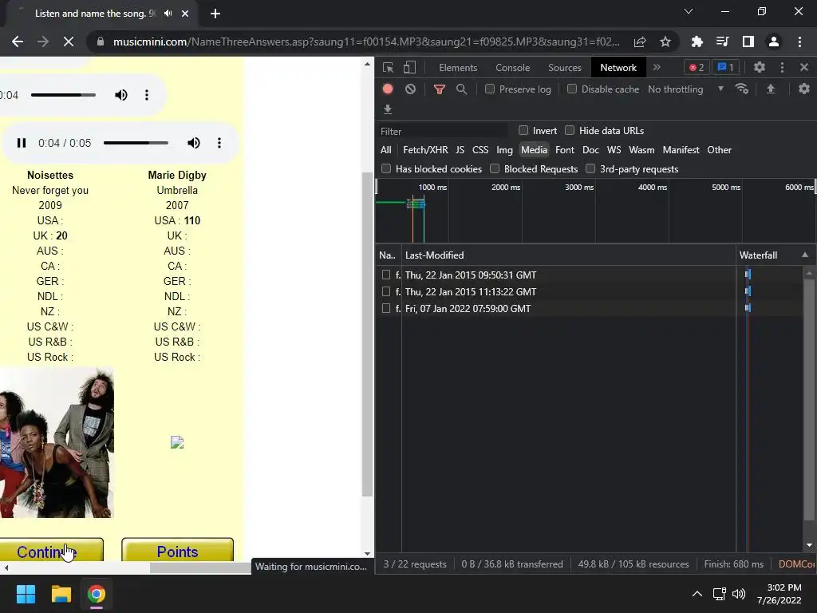Image resolution: width=817 pixels, height=613 pixels.
Task: Toggle the red network filter funnel icon
Action: pyautogui.click(x=440, y=89)
